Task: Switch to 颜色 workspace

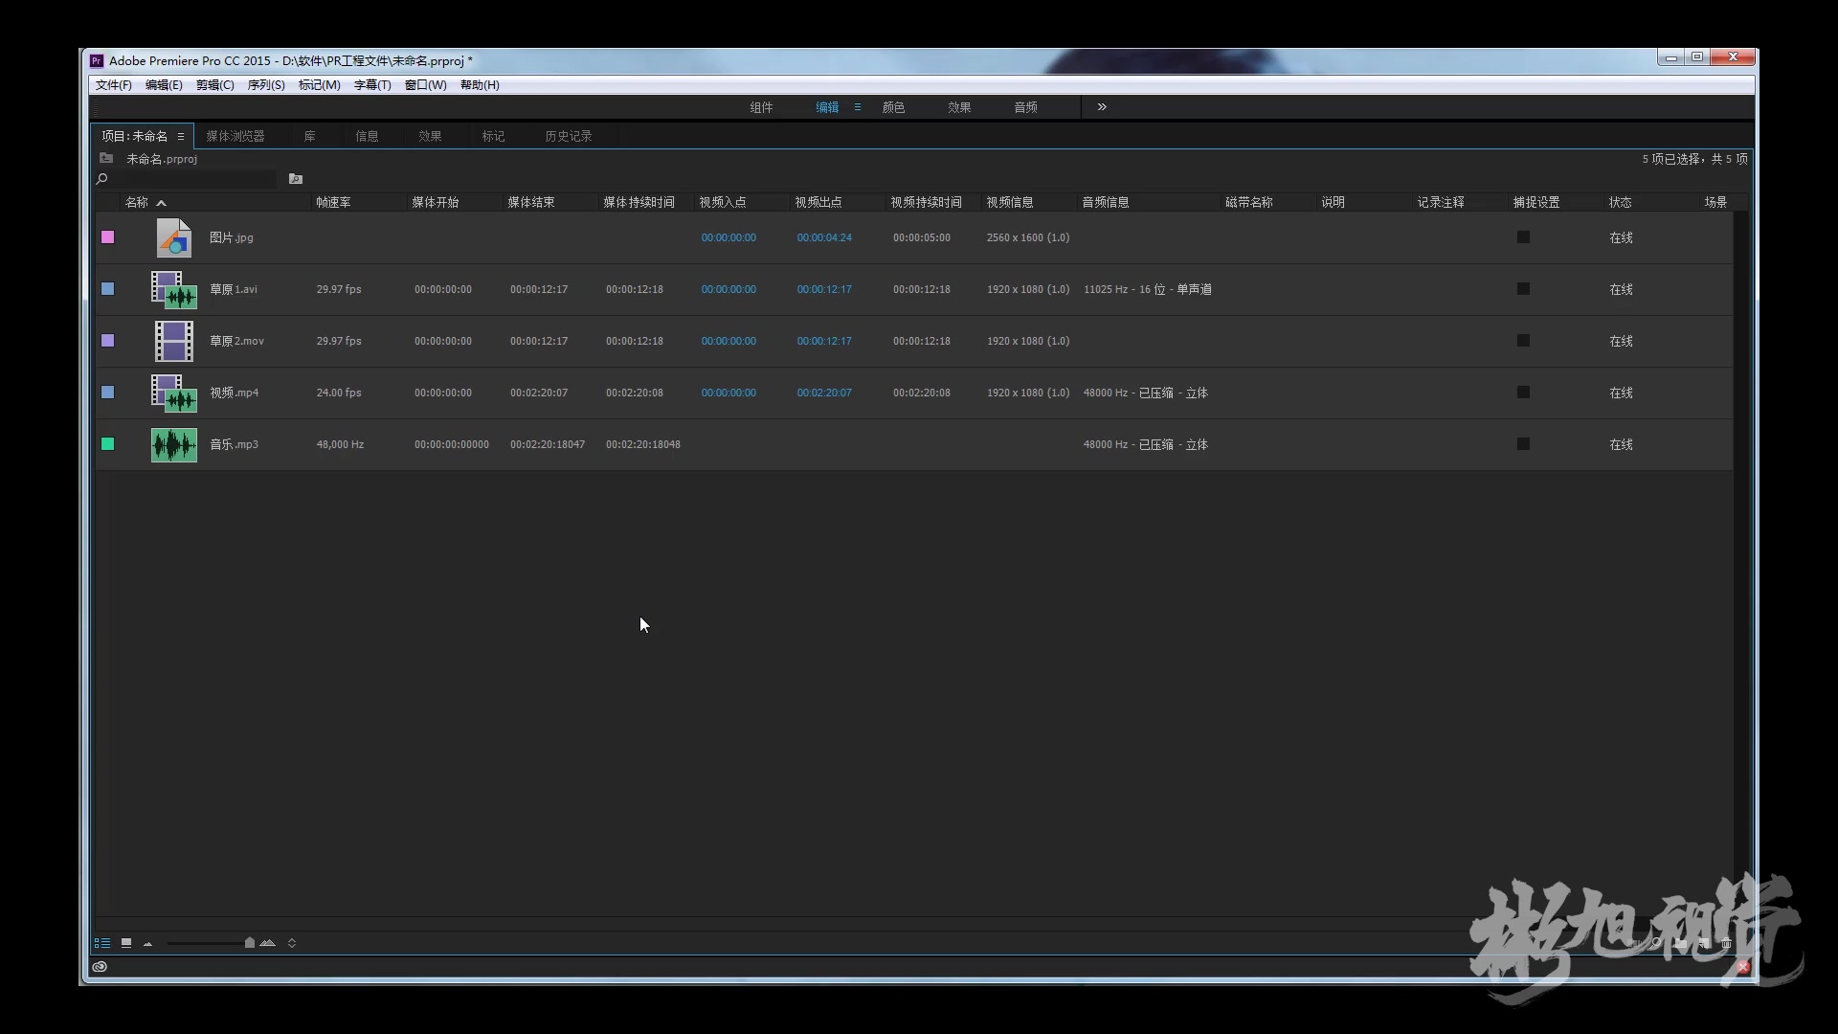Action: coord(893,107)
